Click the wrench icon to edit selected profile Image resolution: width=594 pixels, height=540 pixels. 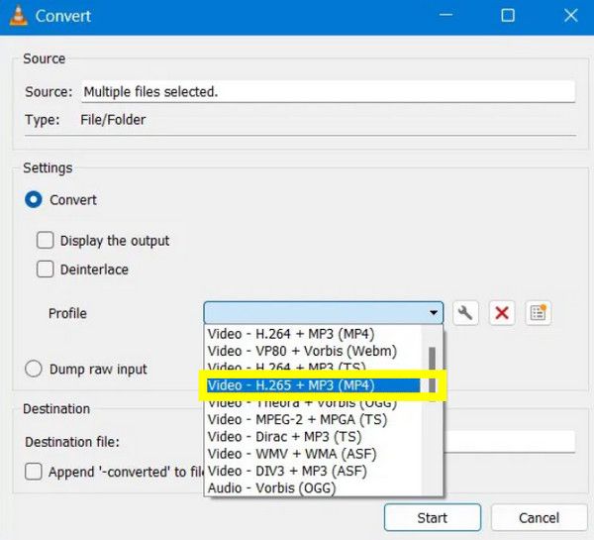(465, 313)
